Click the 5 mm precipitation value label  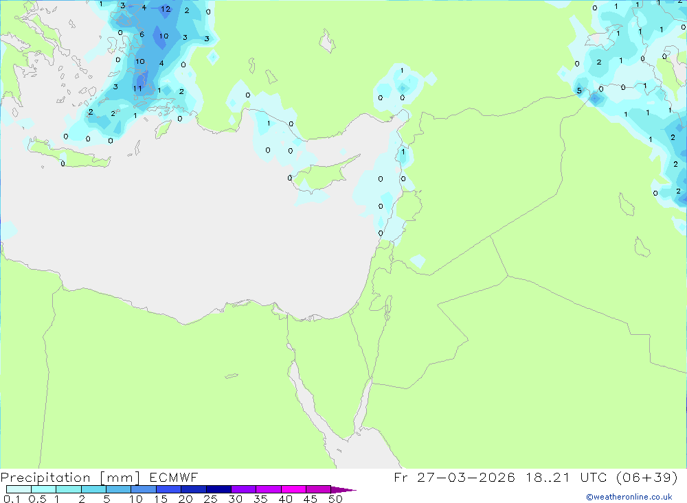(579, 91)
